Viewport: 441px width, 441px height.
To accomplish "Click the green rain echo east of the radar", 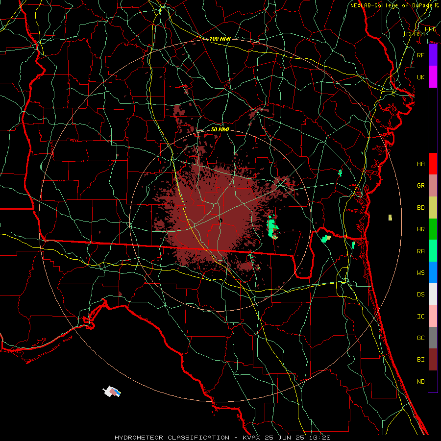I will click(271, 227).
